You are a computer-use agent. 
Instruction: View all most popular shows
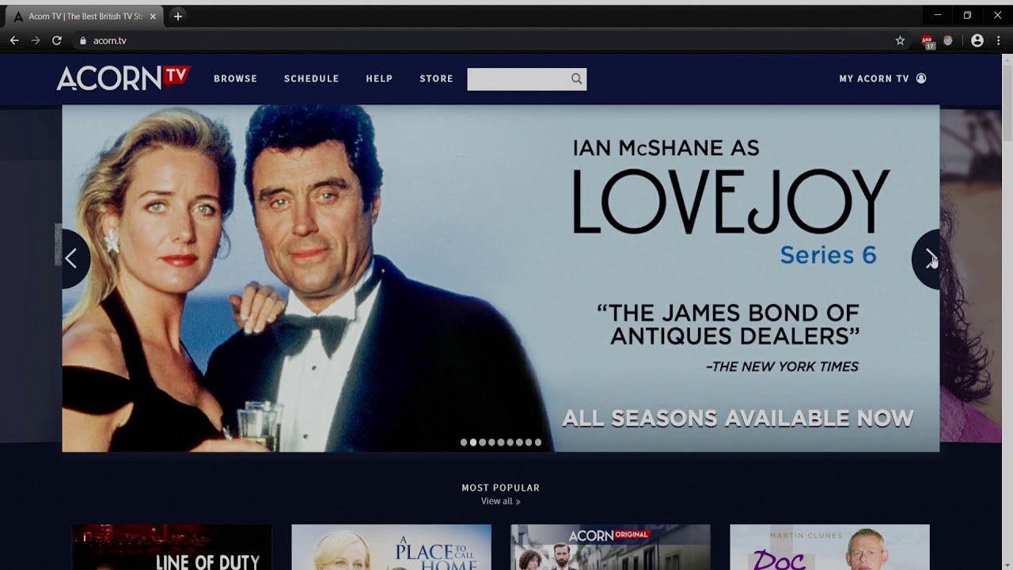(500, 501)
